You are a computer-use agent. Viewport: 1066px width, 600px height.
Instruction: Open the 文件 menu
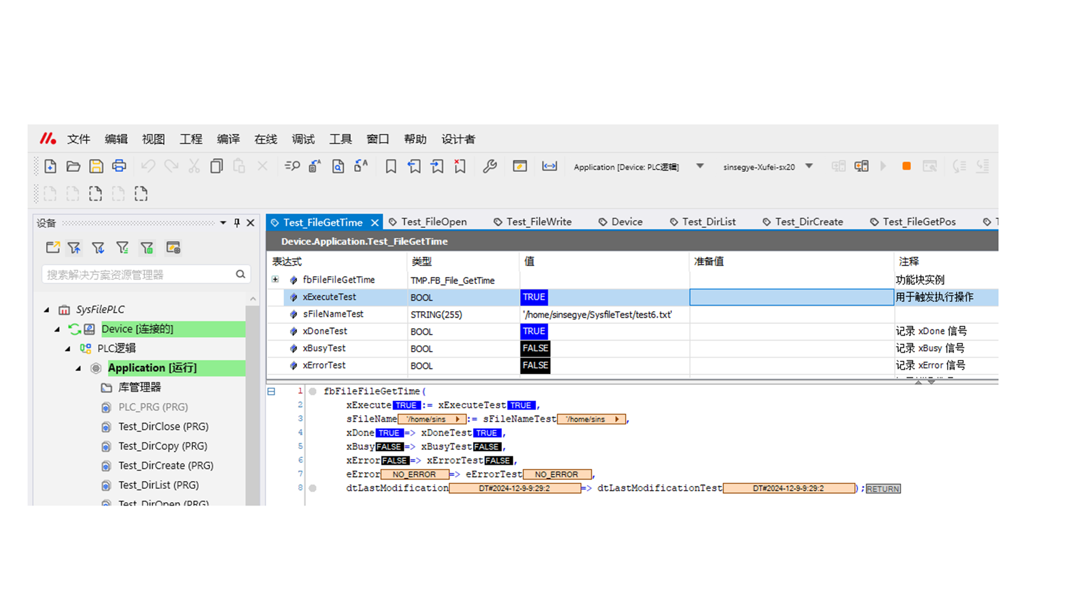(78, 139)
